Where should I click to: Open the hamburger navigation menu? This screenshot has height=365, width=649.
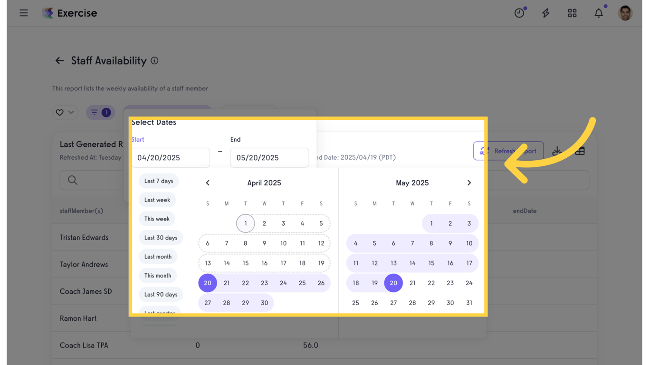coord(24,13)
